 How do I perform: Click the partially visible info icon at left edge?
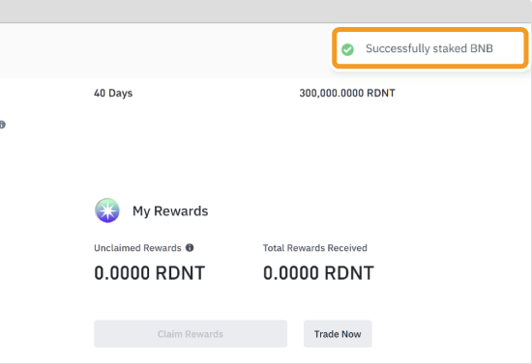2,125
